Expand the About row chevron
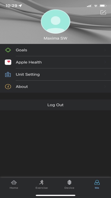 pyautogui.click(x=105, y=86)
